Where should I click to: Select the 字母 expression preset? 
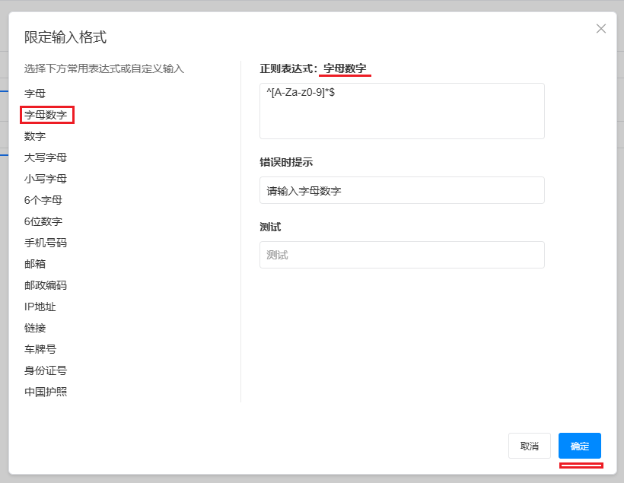tap(35, 94)
